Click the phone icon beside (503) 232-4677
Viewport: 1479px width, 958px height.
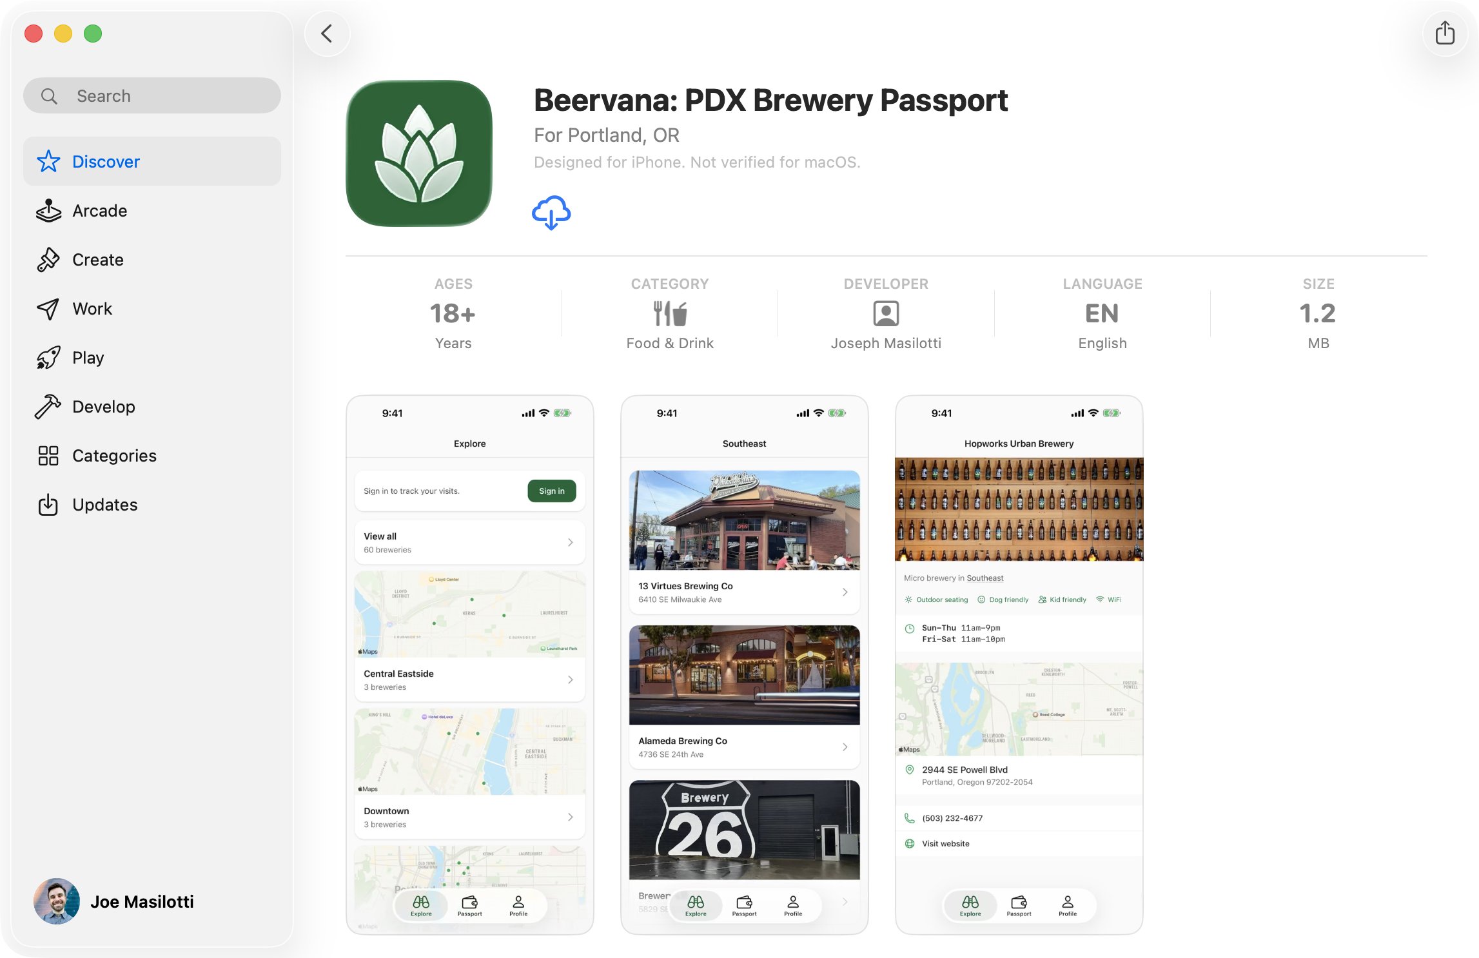tap(910, 818)
